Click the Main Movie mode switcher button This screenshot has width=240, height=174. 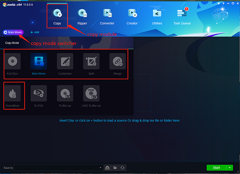13,32
